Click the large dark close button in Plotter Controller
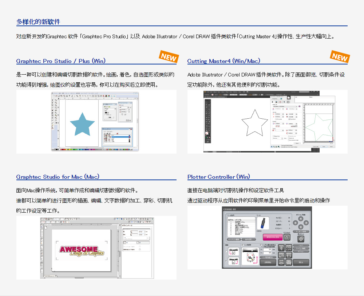 pos(301,263)
